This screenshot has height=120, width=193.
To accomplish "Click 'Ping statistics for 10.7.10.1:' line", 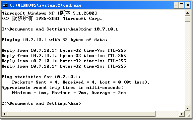I will 41,77.
